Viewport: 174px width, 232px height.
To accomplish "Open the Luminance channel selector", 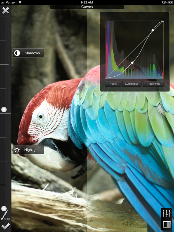I will (132, 84).
